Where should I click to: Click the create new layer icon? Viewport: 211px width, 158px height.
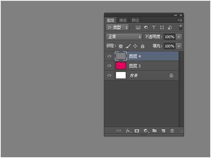tap(163, 131)
